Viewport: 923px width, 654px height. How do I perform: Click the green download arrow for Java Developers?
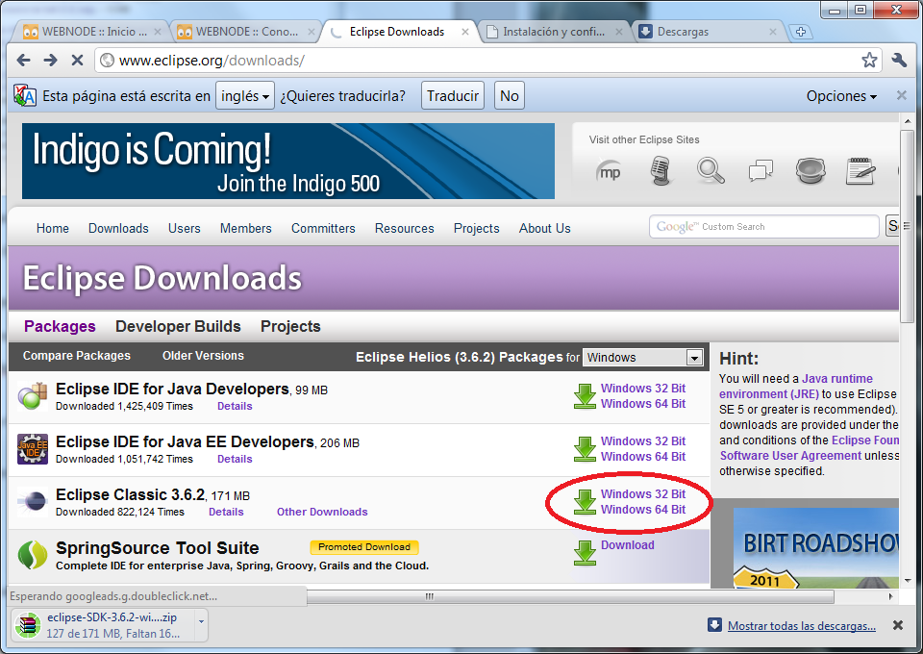point(585,396)
